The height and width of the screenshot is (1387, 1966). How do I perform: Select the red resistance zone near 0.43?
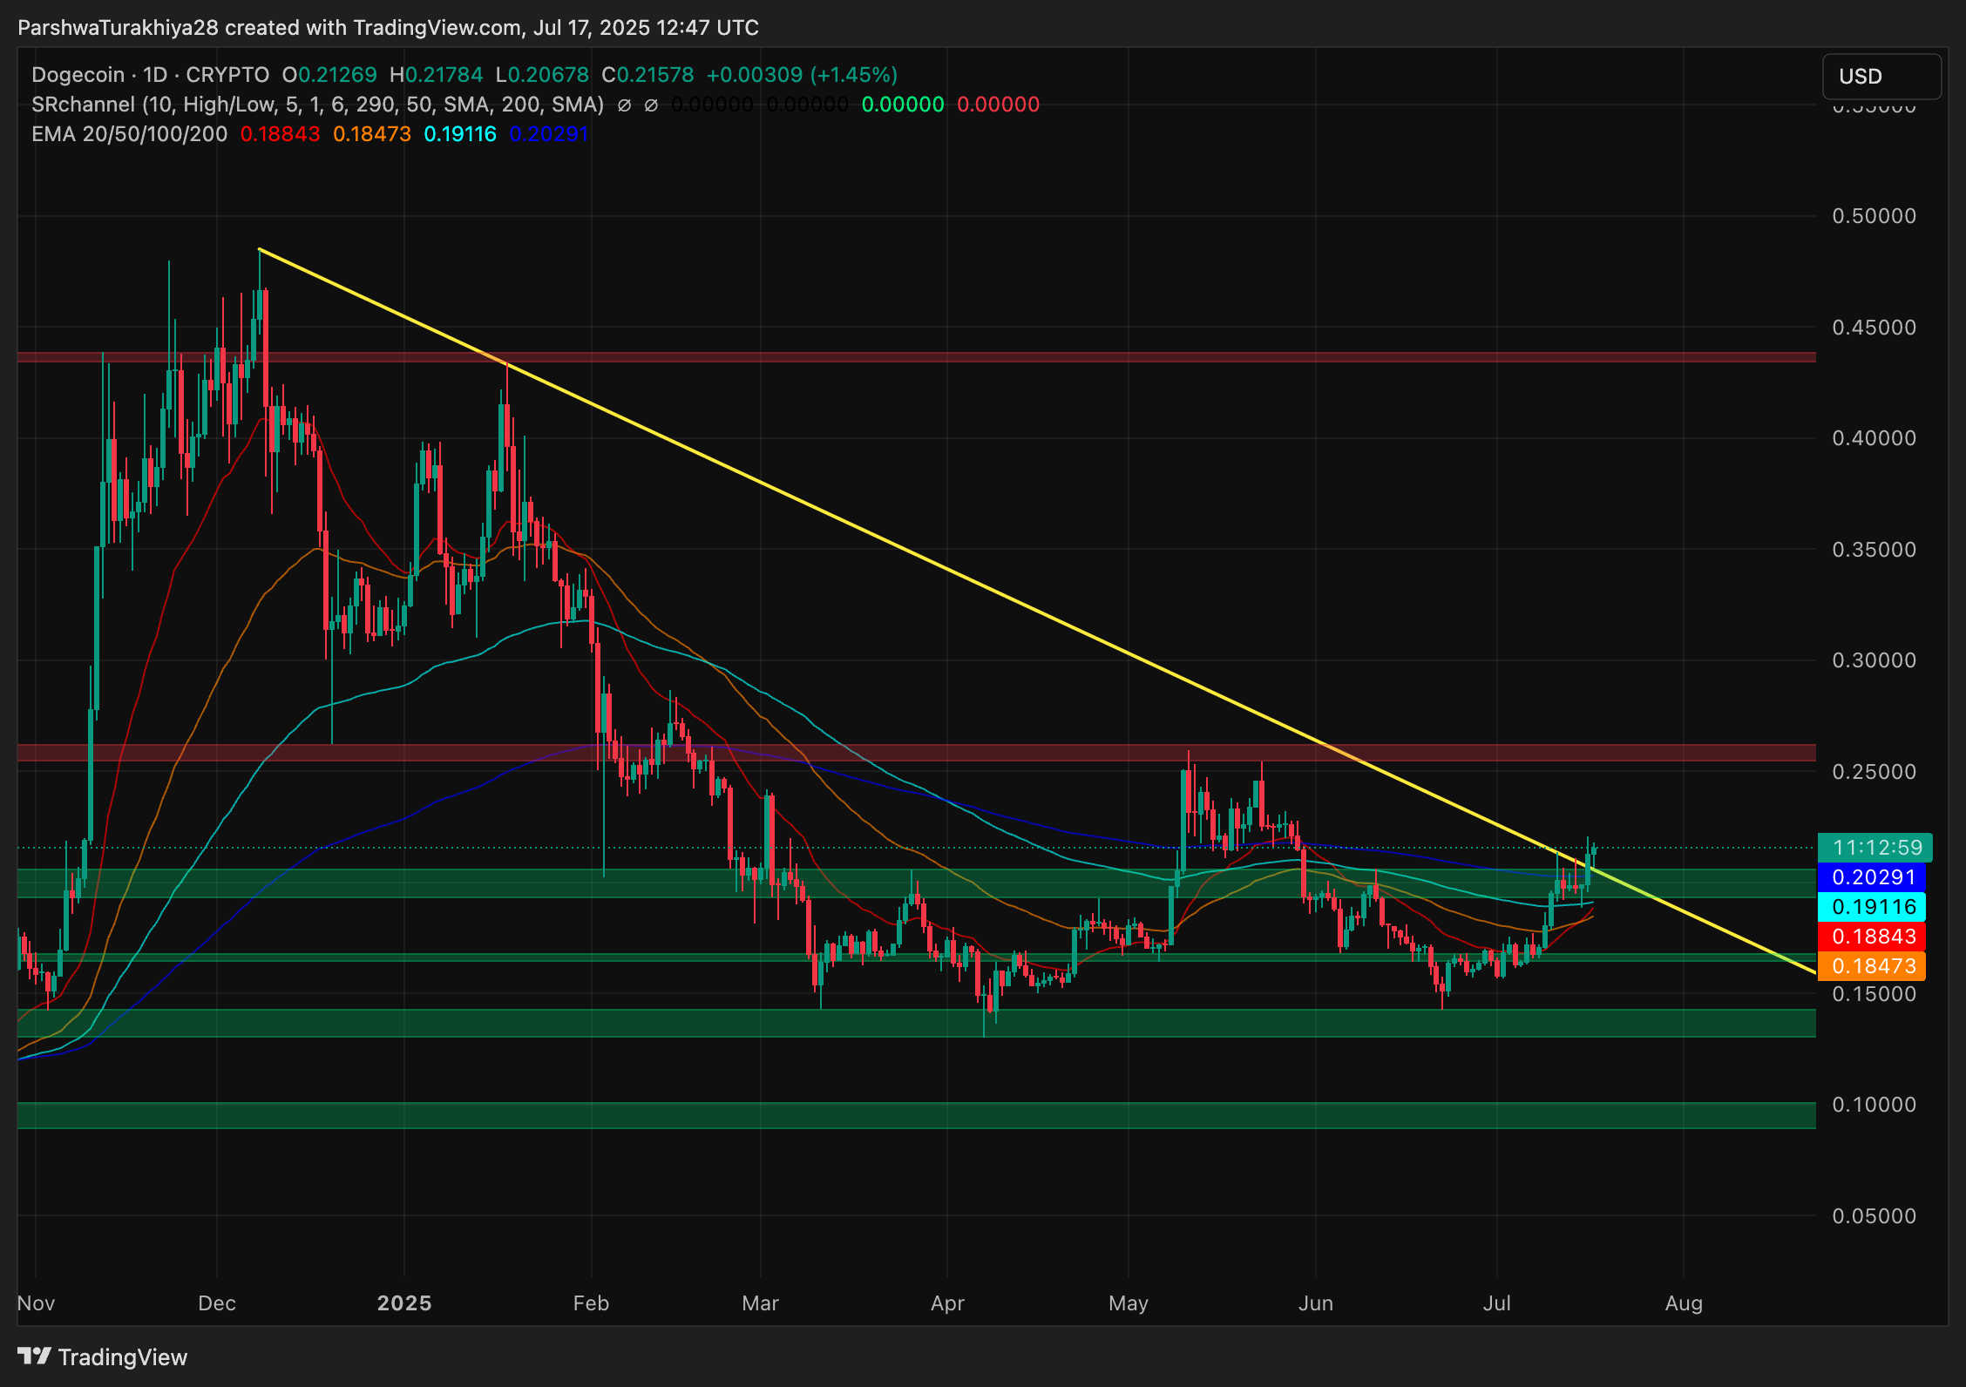coord(917,357)
